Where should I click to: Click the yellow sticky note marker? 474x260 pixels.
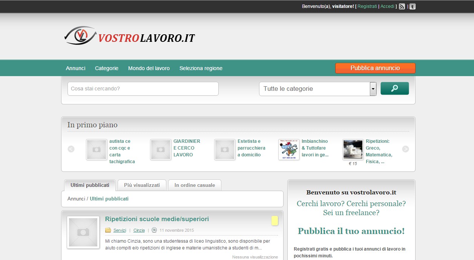(x=275, y=221)
